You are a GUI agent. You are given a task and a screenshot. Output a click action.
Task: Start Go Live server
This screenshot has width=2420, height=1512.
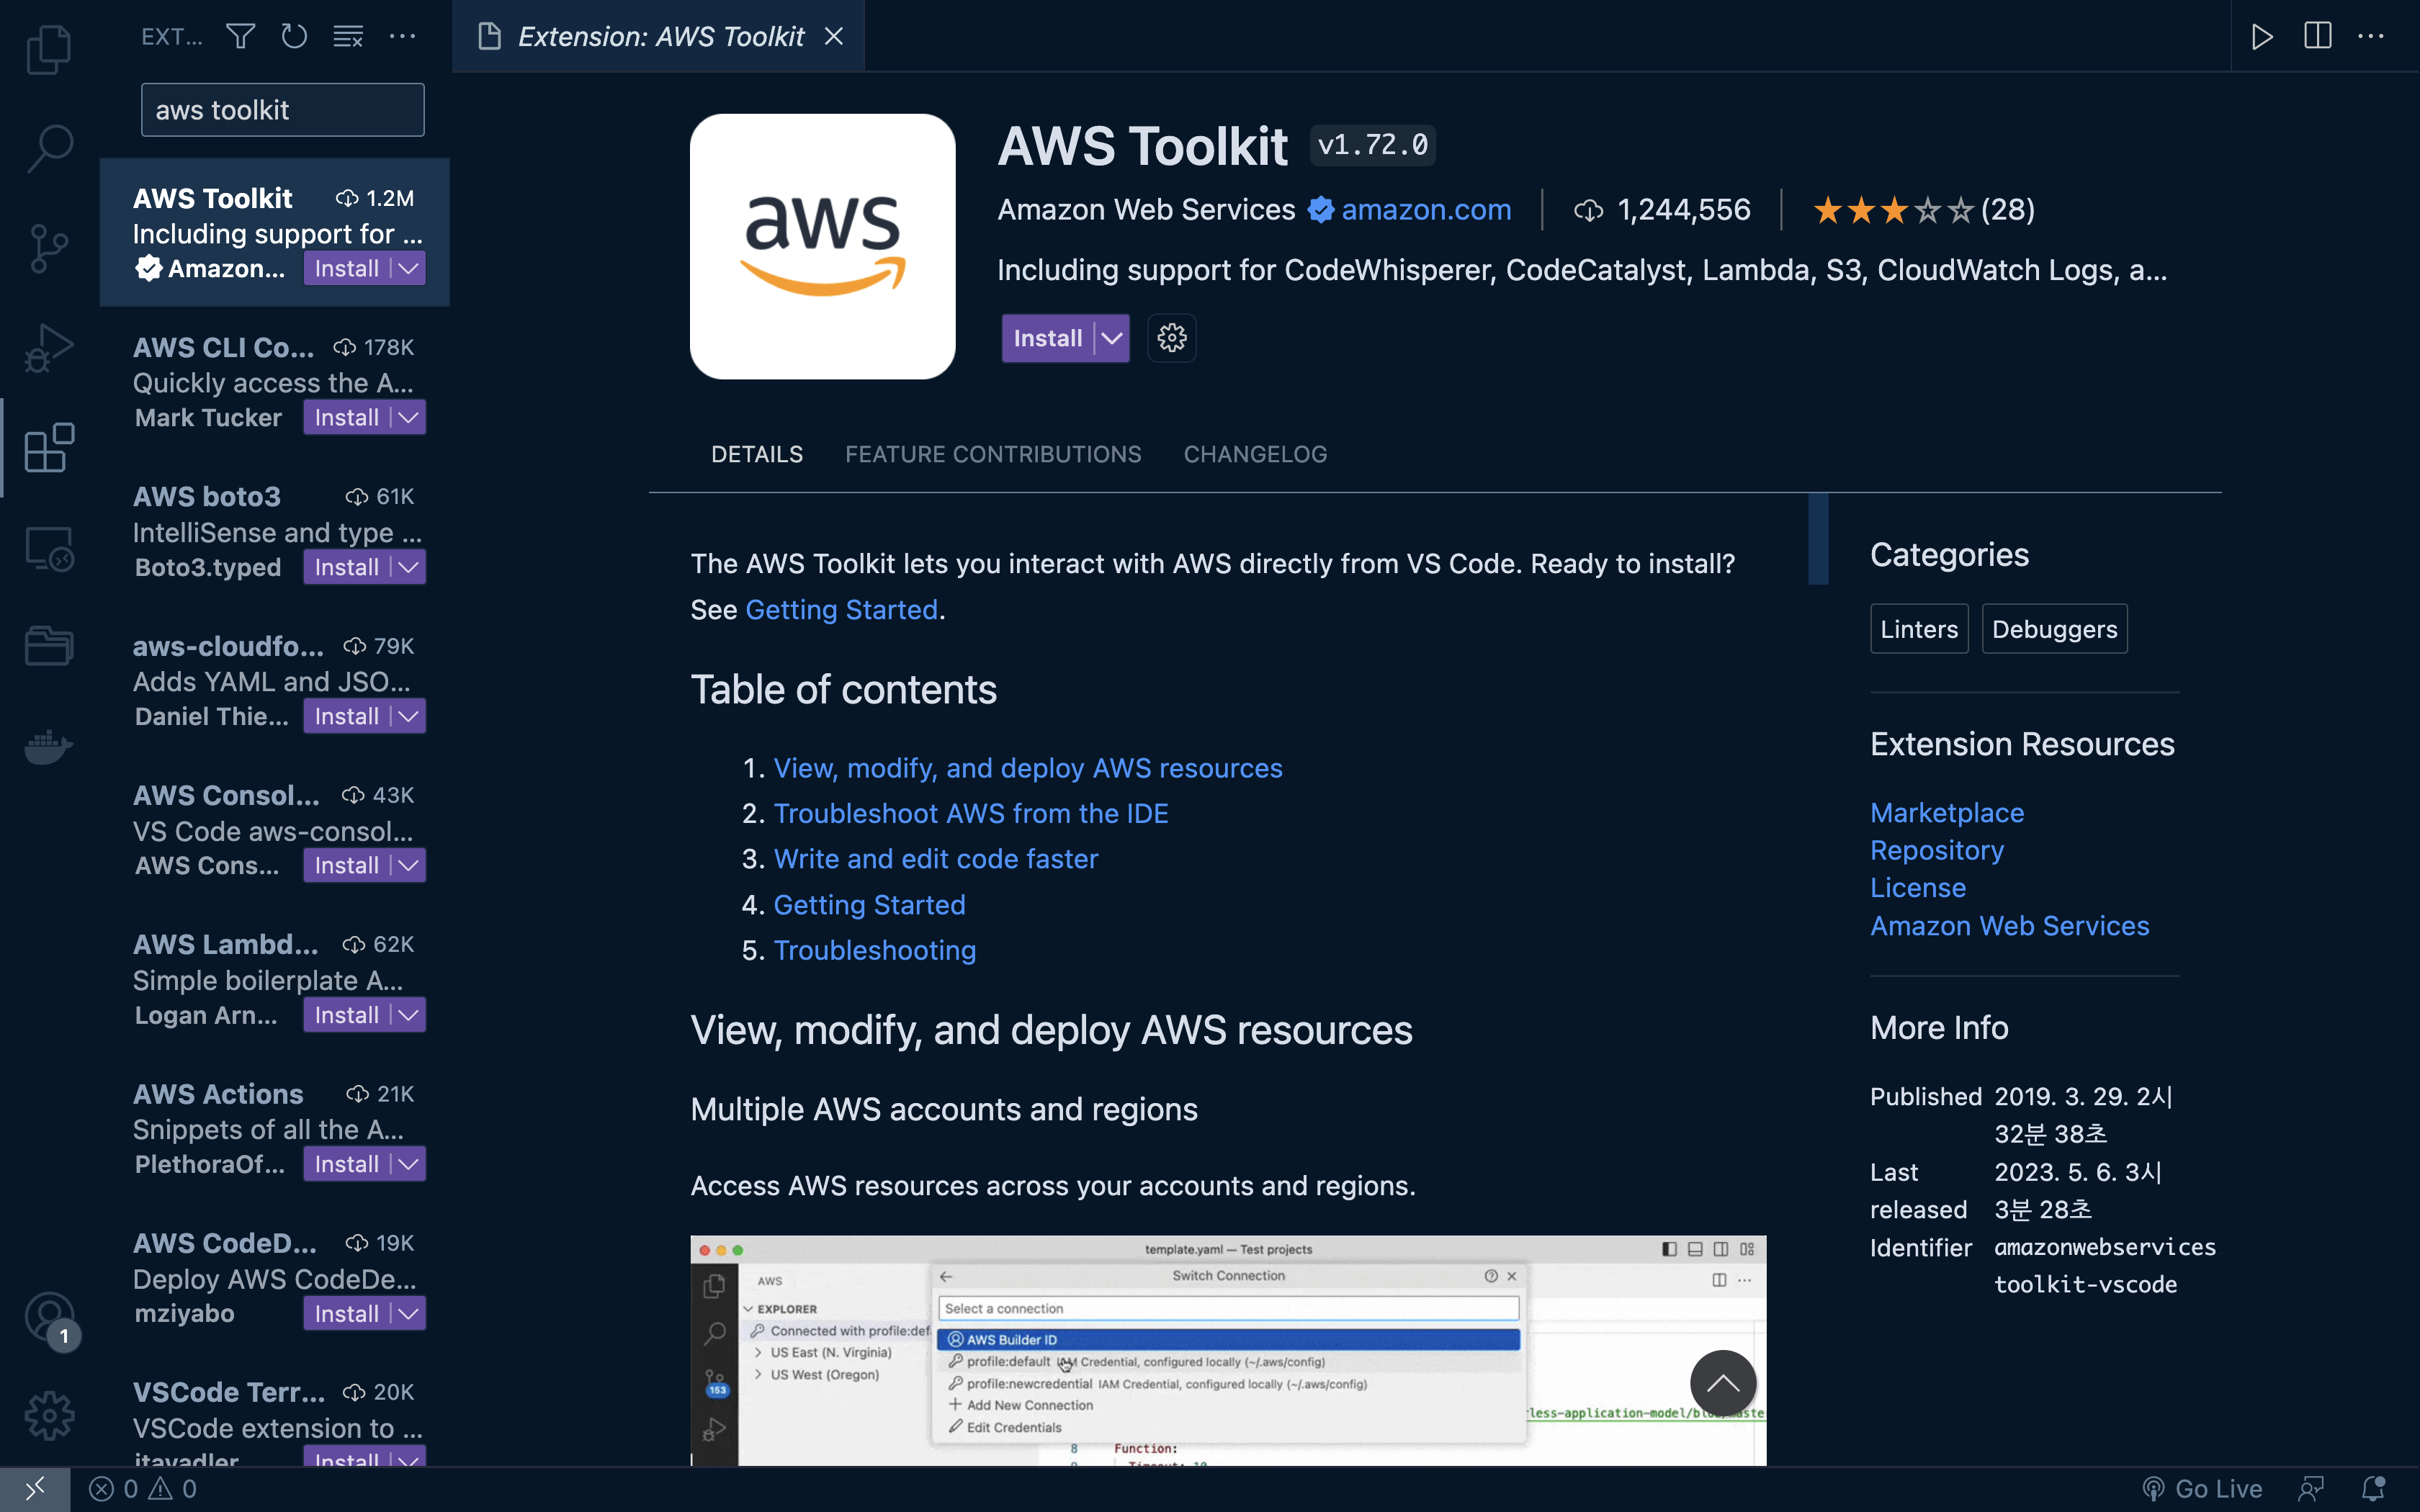click(x=2202, y=1489)
